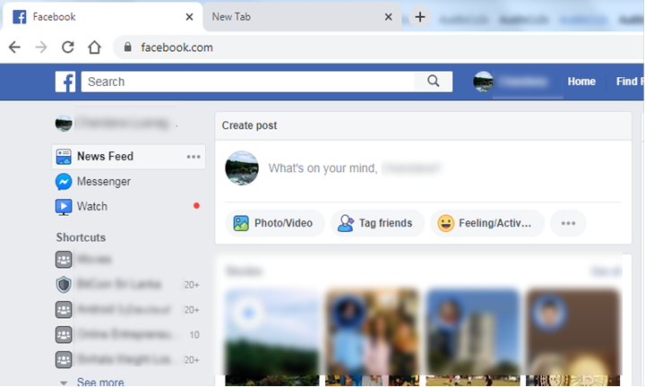The height and width of the screenshot is (387, 645).
Task: Open the profile avatar in left sidebar
Action: pos(64,123)
